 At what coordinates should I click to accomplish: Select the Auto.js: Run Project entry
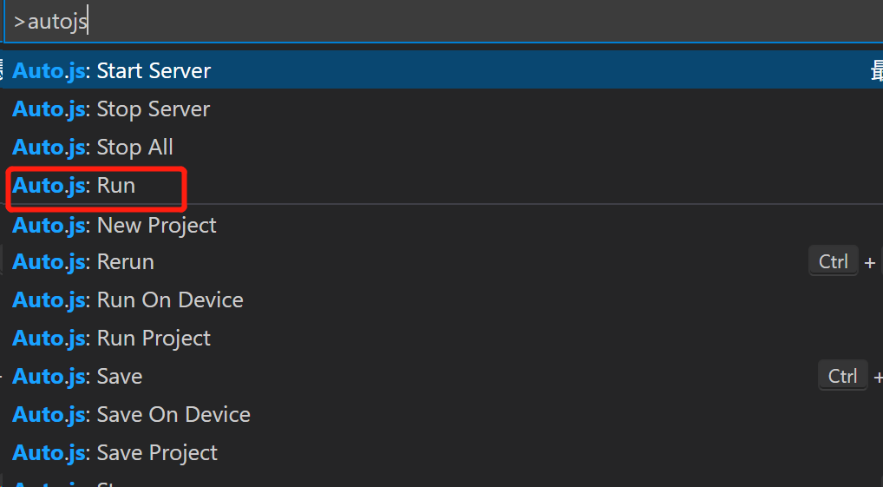click(x=441, y=339)
